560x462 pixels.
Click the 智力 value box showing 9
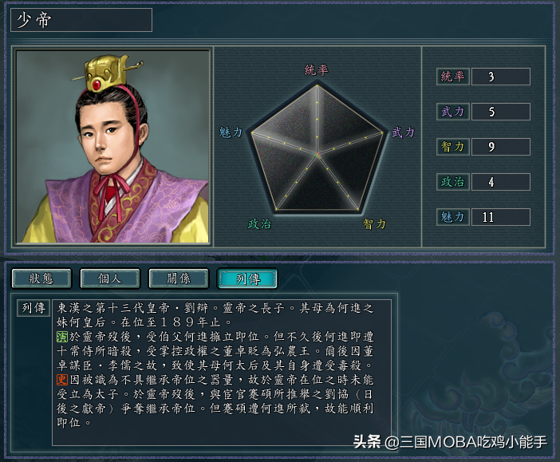point(501,147)
